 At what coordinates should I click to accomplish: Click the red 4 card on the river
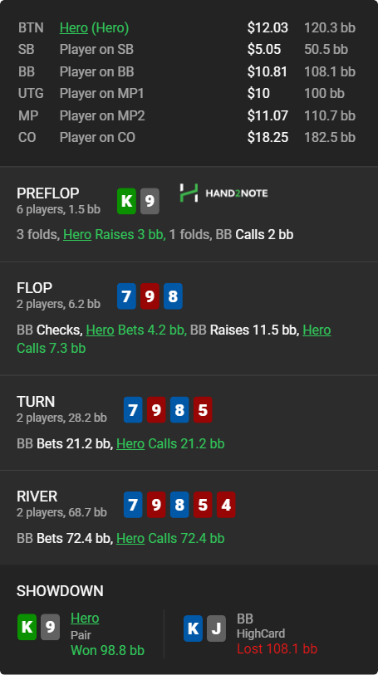click(226, 505)
